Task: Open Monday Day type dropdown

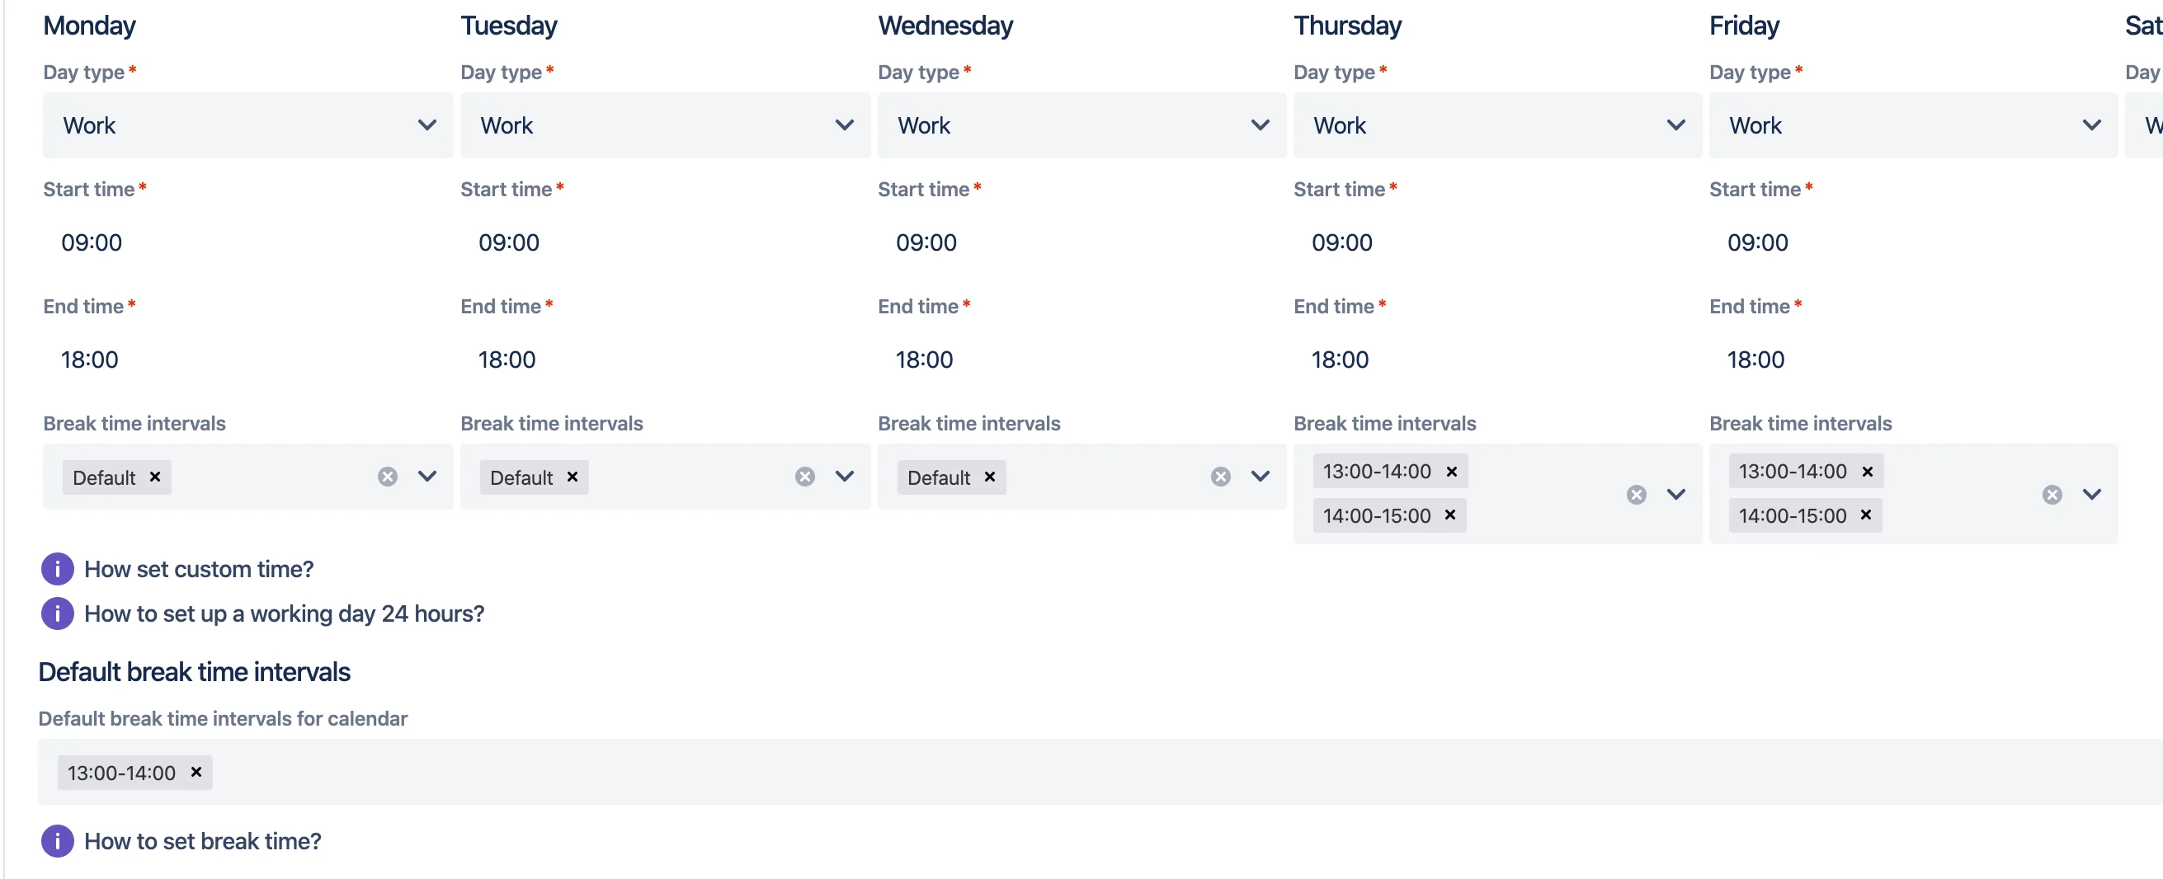Action: [247, 125]
